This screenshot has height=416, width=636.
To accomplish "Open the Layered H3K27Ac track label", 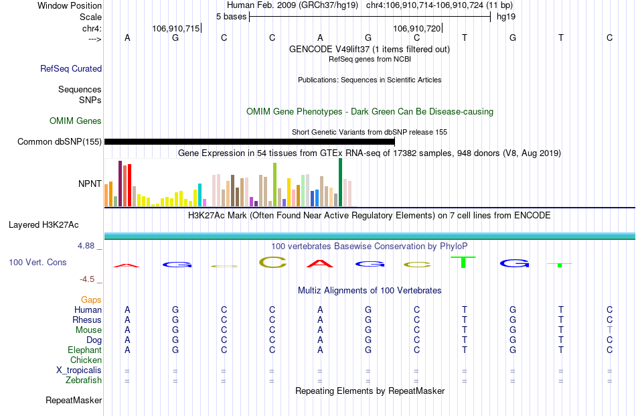I will [x=44, y=225].
